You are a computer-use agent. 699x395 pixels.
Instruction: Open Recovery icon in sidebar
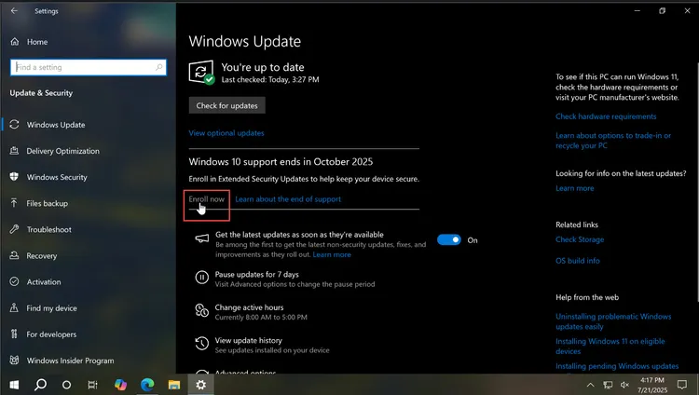(14, 255)
